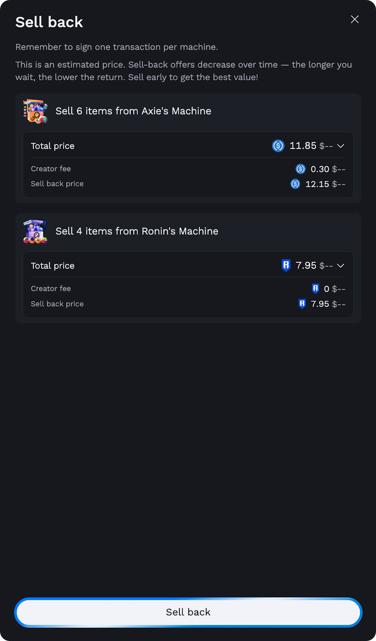Viewport: 376px width, 641px height.
Task: Click the Sell back confirm button
Action: click(188, 612)
